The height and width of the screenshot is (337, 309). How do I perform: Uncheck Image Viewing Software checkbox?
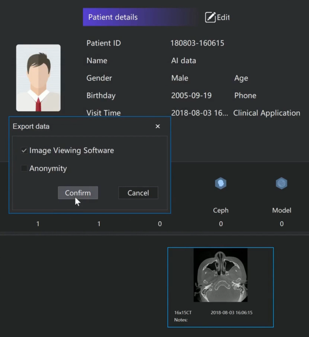pyautogui.click(x=24, y=150)
